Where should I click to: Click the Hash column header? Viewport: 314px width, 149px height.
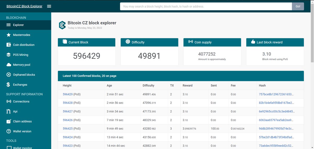pos(262,86)
